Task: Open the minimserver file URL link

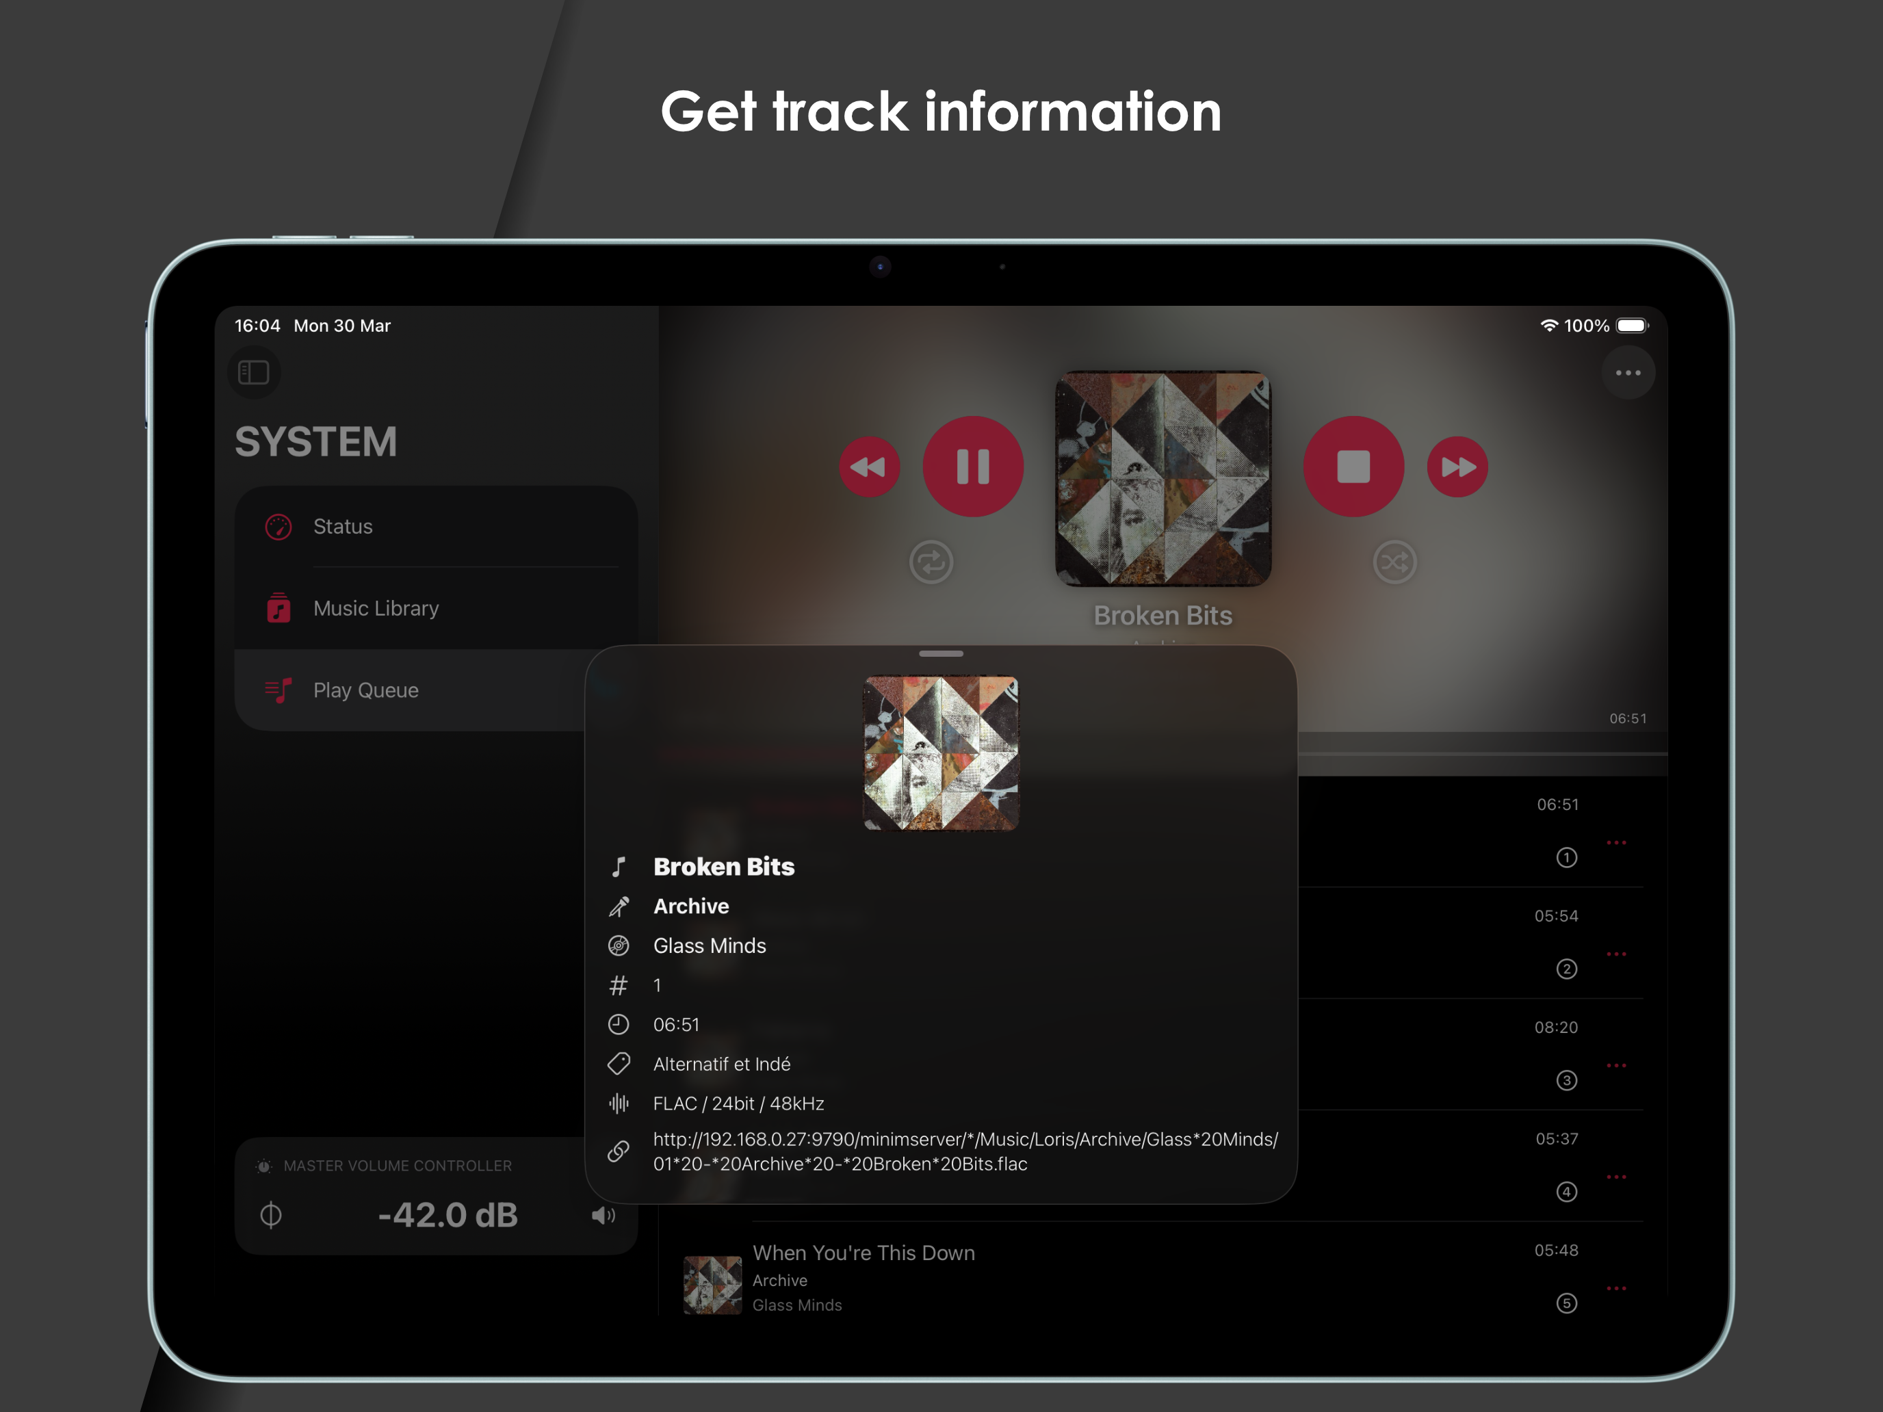Action: 965,1151
